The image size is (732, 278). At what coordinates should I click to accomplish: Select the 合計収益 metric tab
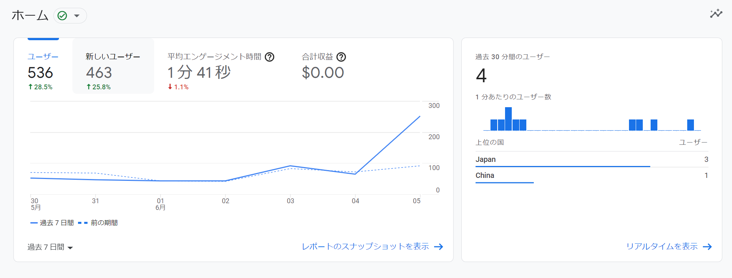pos(324,66)
